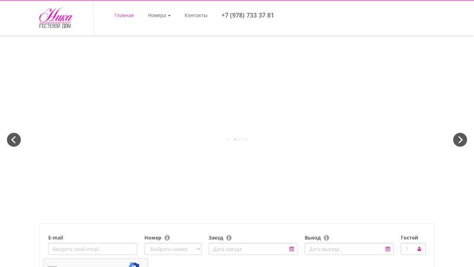Viewport: 474px width, 267px height.
Task: Expand Номера navigation dropdown
Action: click(x=159, y=15)
